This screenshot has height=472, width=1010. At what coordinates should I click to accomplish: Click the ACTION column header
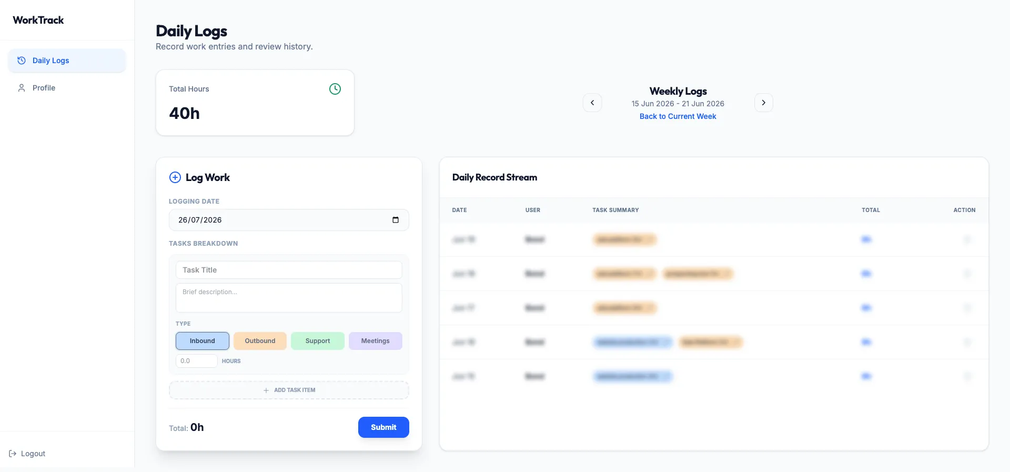(964, 210)
